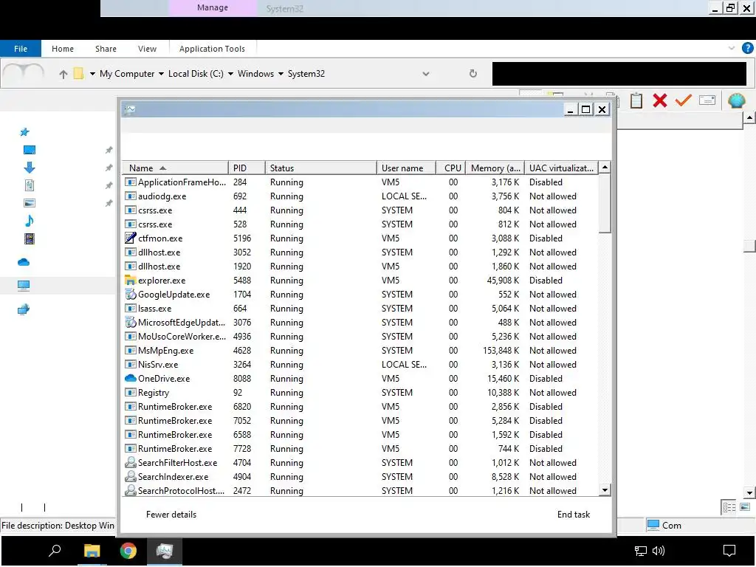Click the blue globe shell icon
Viewport: 756px width, 567px height.
(x=736, y=100)
